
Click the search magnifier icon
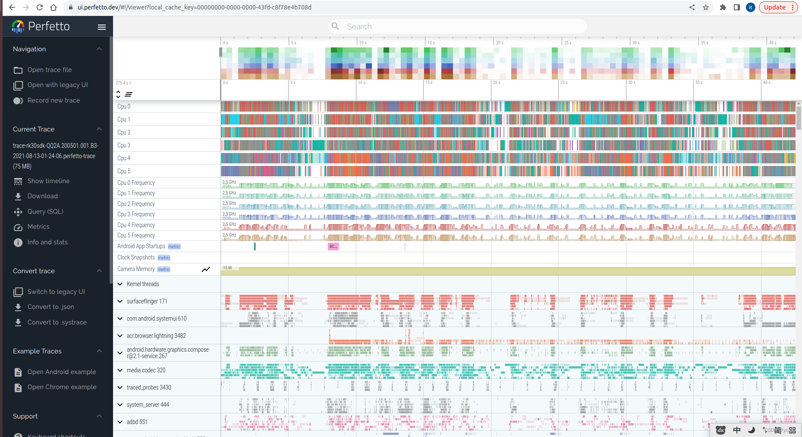click(335, 26)
